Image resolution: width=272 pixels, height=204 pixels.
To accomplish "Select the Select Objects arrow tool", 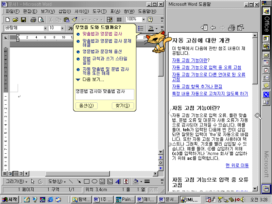I will coord(33,182).
